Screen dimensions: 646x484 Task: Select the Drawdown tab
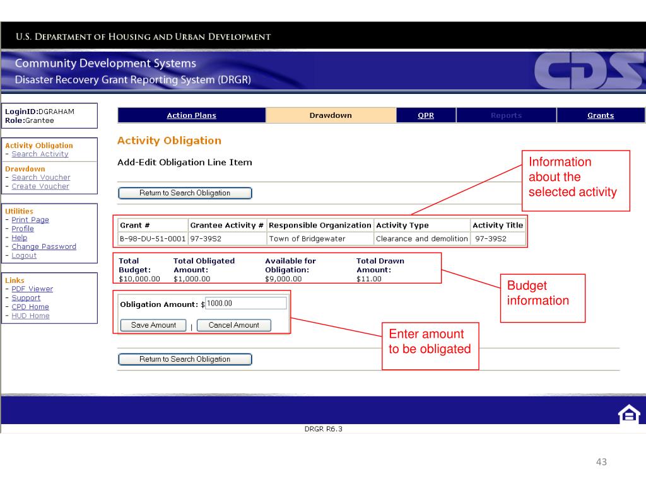click(x=331, y=115)
